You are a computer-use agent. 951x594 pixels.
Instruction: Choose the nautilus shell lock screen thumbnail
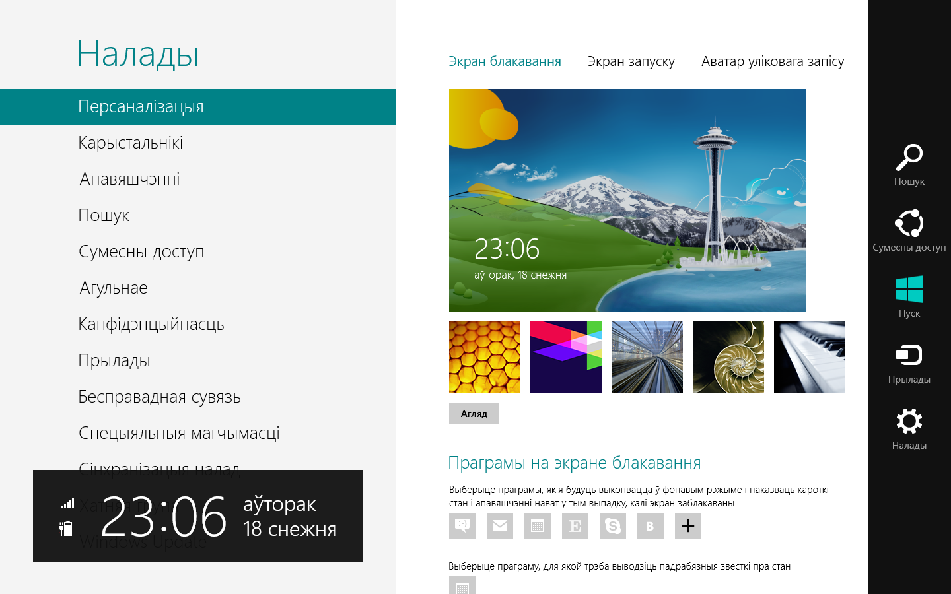(x=728, y=357)
